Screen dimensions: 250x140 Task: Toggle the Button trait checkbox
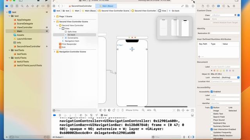pos(212,107)
